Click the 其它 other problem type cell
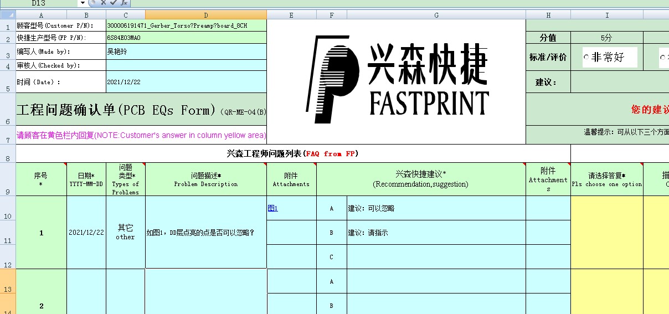 click(x=126, y=232)
